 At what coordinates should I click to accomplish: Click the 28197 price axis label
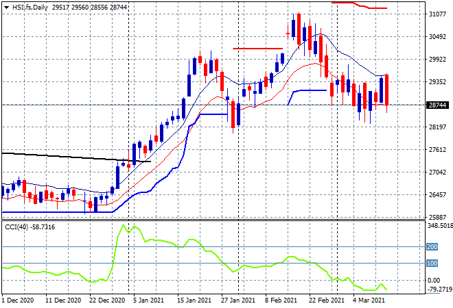click(x=437, y=127)
